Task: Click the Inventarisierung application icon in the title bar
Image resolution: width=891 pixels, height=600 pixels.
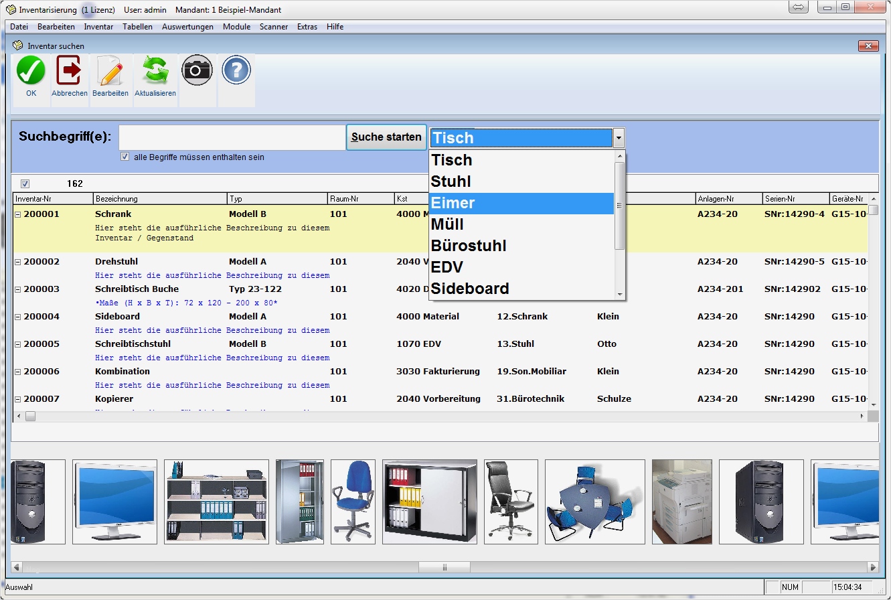Action: point(9,9)
